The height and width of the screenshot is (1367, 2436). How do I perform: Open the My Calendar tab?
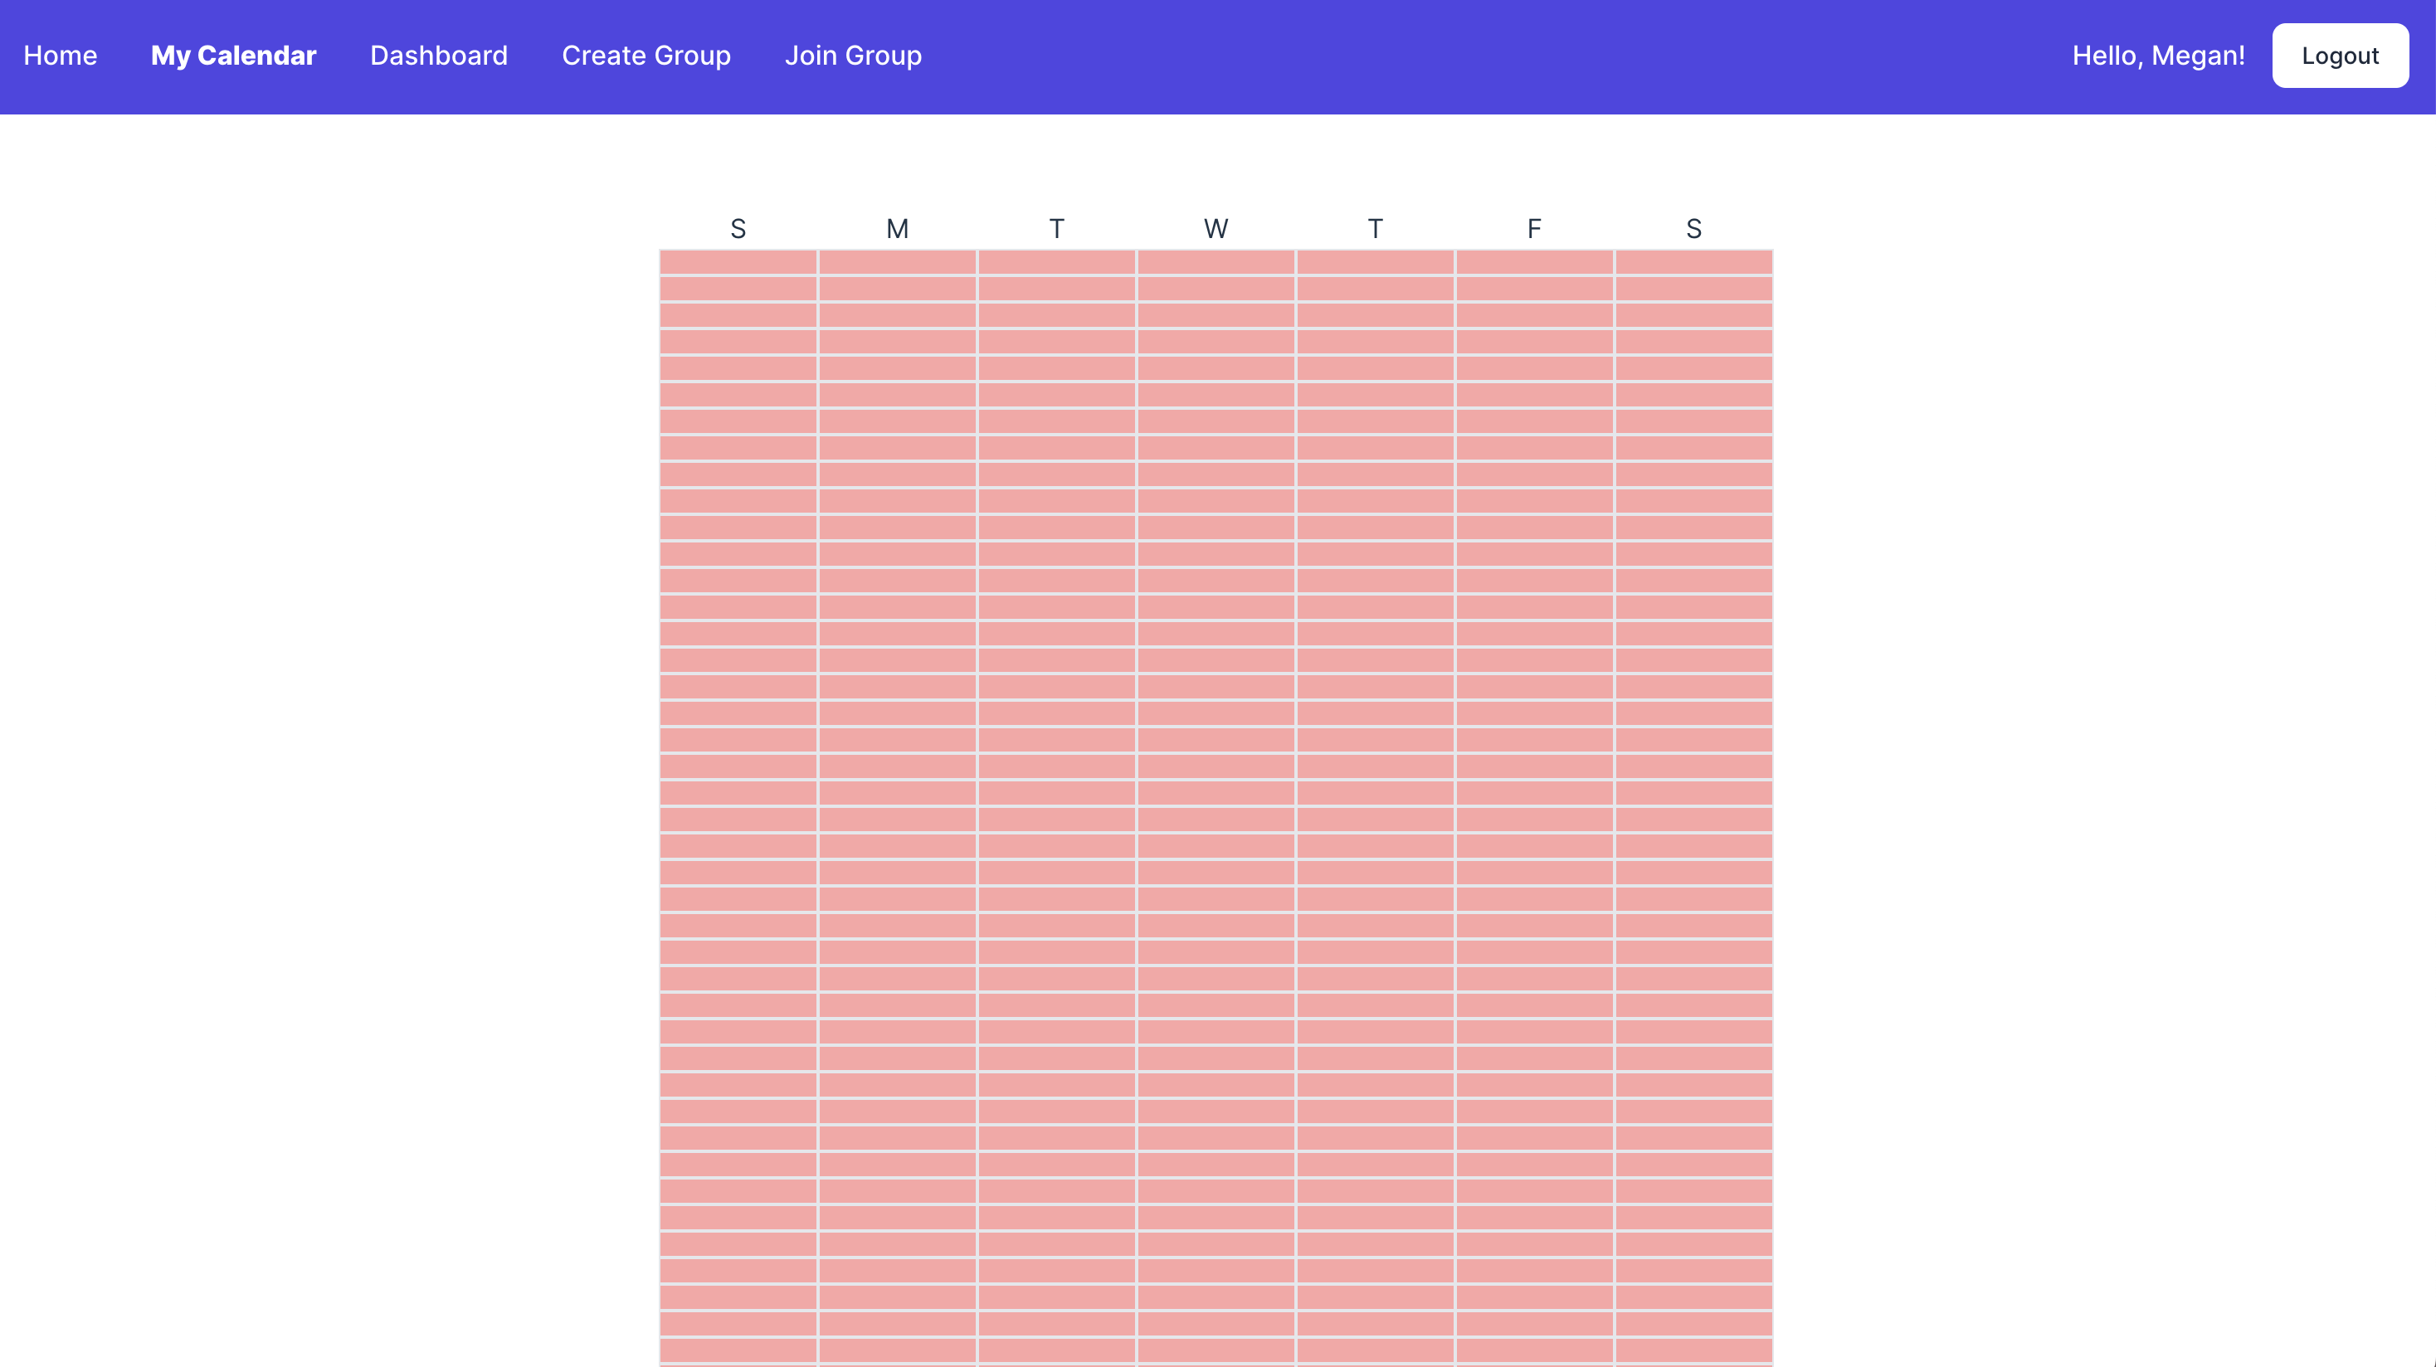point(232,55)
